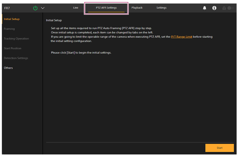238x156 pixels.
Task: Switch to the Live tab
Action: (x=76, y=7)
